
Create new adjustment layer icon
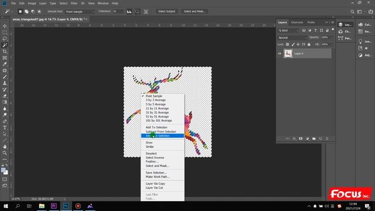[x=307, y=138]
